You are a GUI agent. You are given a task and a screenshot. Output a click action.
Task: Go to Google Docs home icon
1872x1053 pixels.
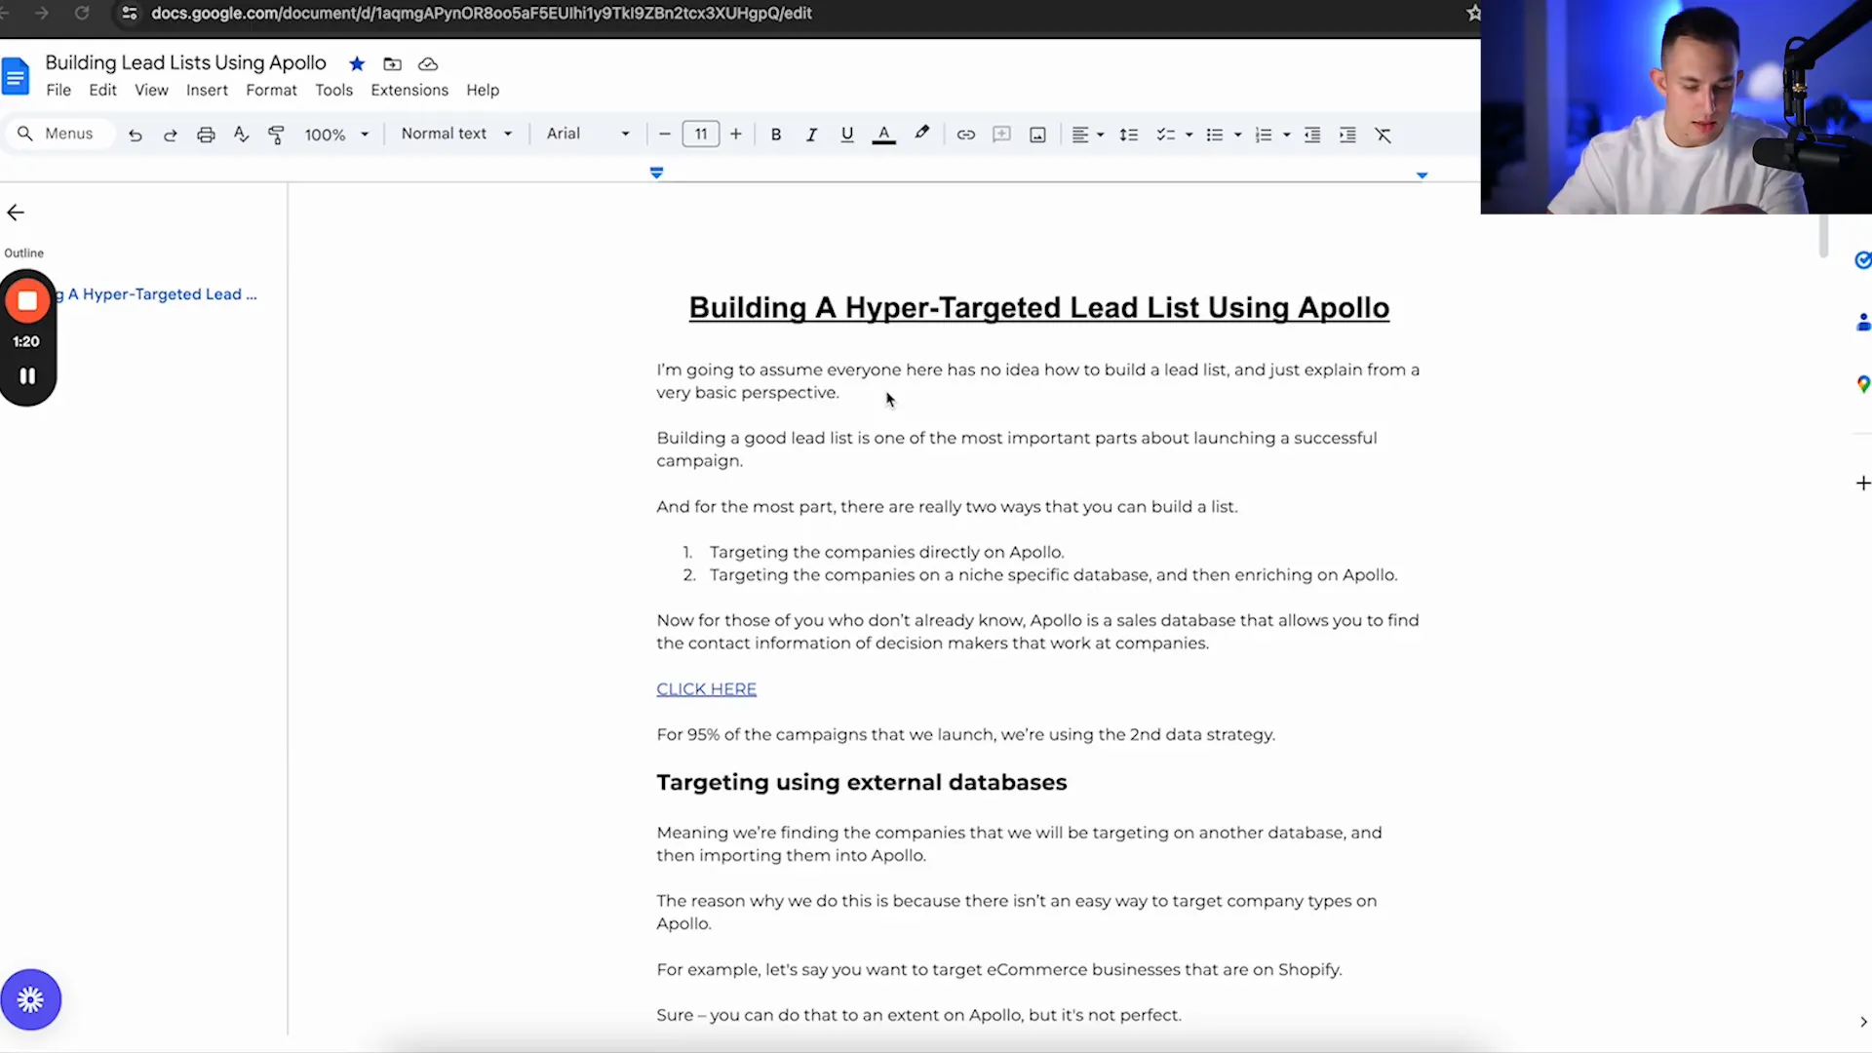click(16, 76)
